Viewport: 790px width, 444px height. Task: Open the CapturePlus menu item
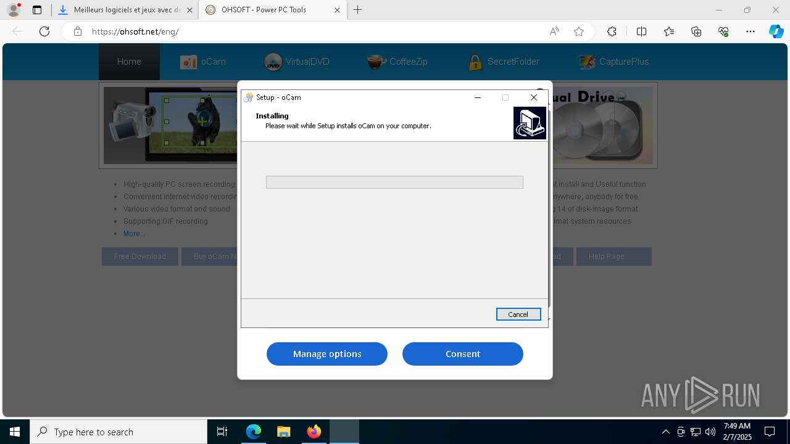coord(613,62)
